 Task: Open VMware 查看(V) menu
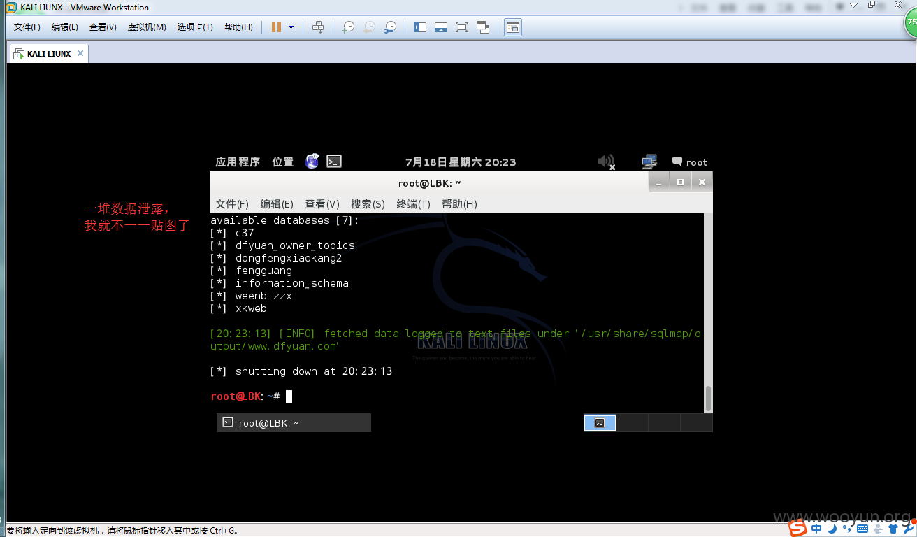pyautogui.click(x=103, y=27)
